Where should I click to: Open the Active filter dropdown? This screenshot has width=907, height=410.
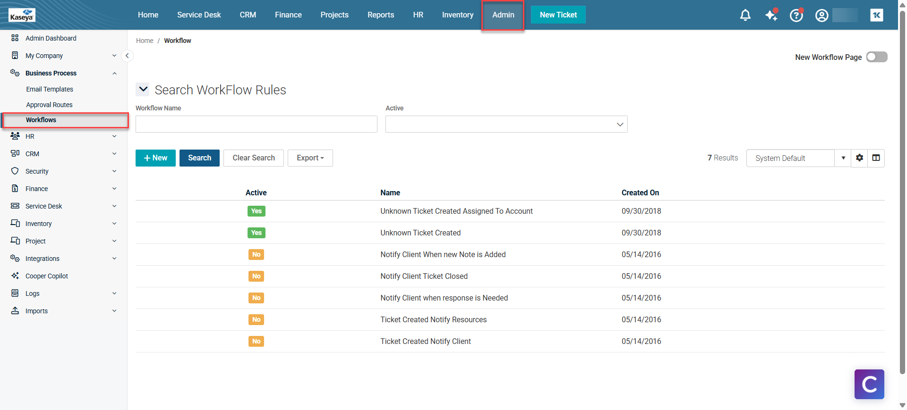(x=506, y=124)
